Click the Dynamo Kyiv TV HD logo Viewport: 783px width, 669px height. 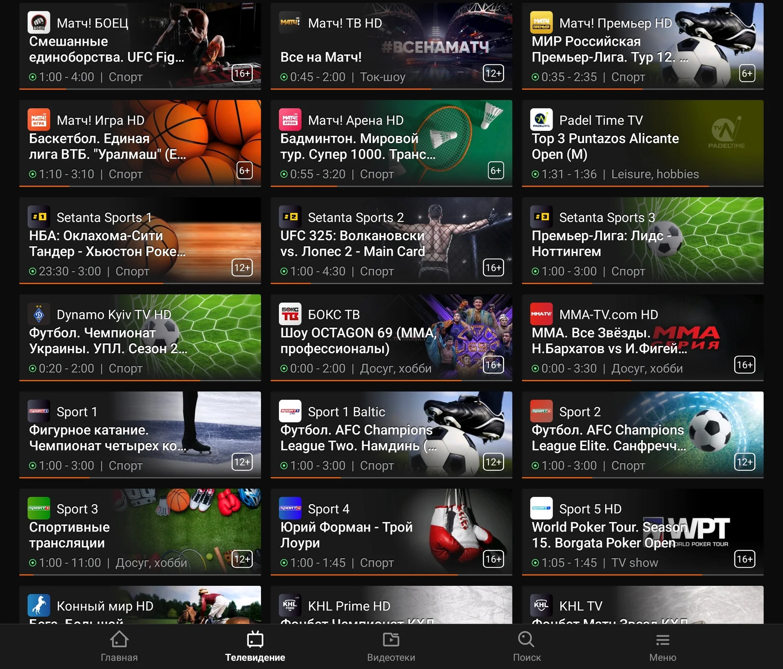coord(39,314)
